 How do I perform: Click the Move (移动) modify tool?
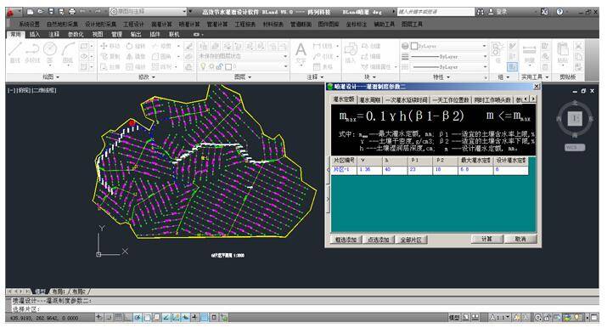click(110, 46)
